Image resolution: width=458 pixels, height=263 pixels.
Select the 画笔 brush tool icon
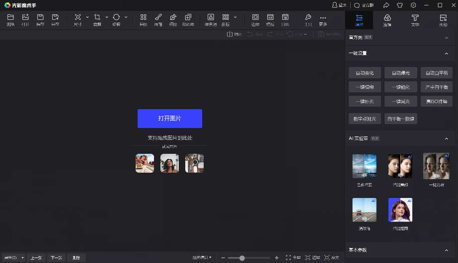click(158, 17)
